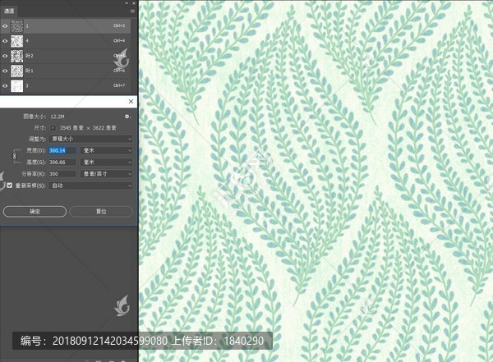This screenshot has height=362, width=493.
Task: Click the 高度 input field showing 306.66
Action: coord(62,163)
